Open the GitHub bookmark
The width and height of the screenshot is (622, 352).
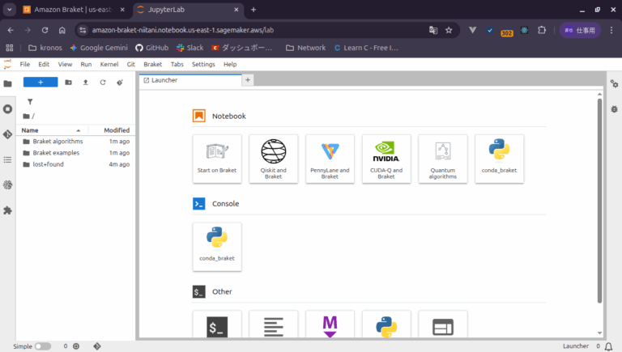pos(152,48)
